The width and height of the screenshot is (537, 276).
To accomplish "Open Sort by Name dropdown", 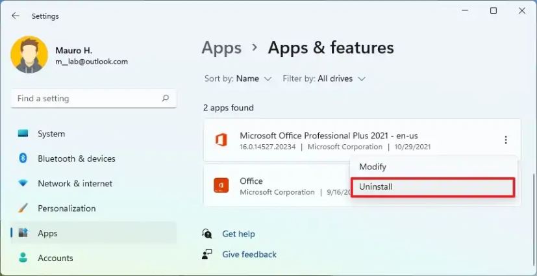I will pos(238,79).
